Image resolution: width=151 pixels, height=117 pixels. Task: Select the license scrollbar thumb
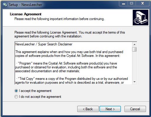[x=134, y=49]
